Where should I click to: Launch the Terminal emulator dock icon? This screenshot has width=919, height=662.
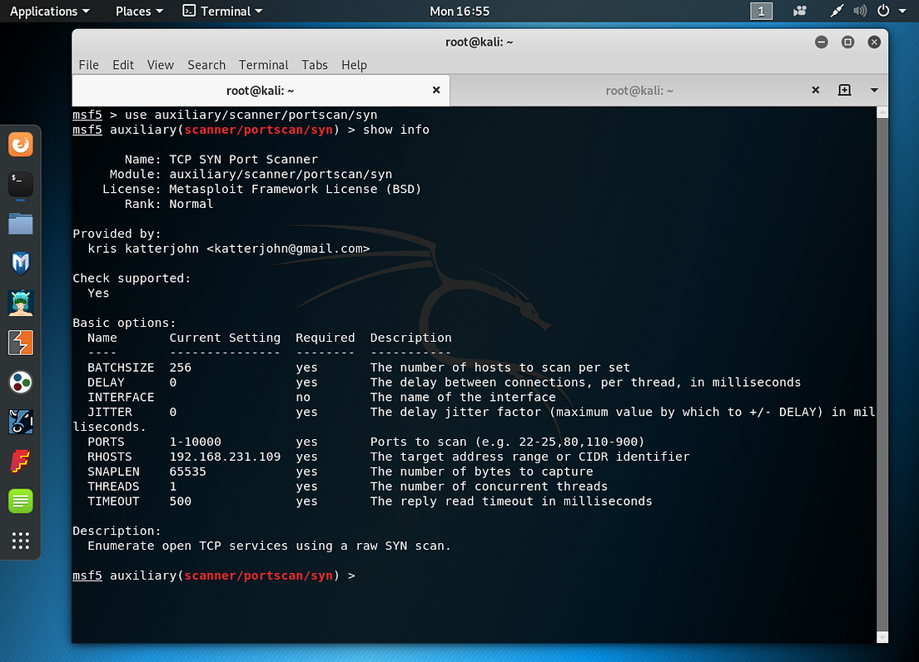(x=20, y=185)
